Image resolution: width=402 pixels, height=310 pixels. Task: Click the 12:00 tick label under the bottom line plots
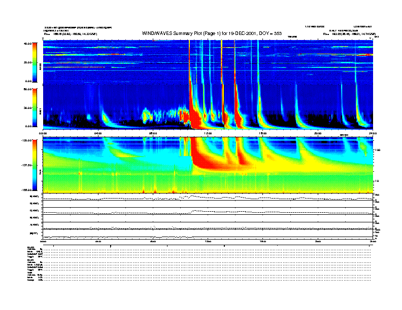pyautogui.click(x=208, y=241)
